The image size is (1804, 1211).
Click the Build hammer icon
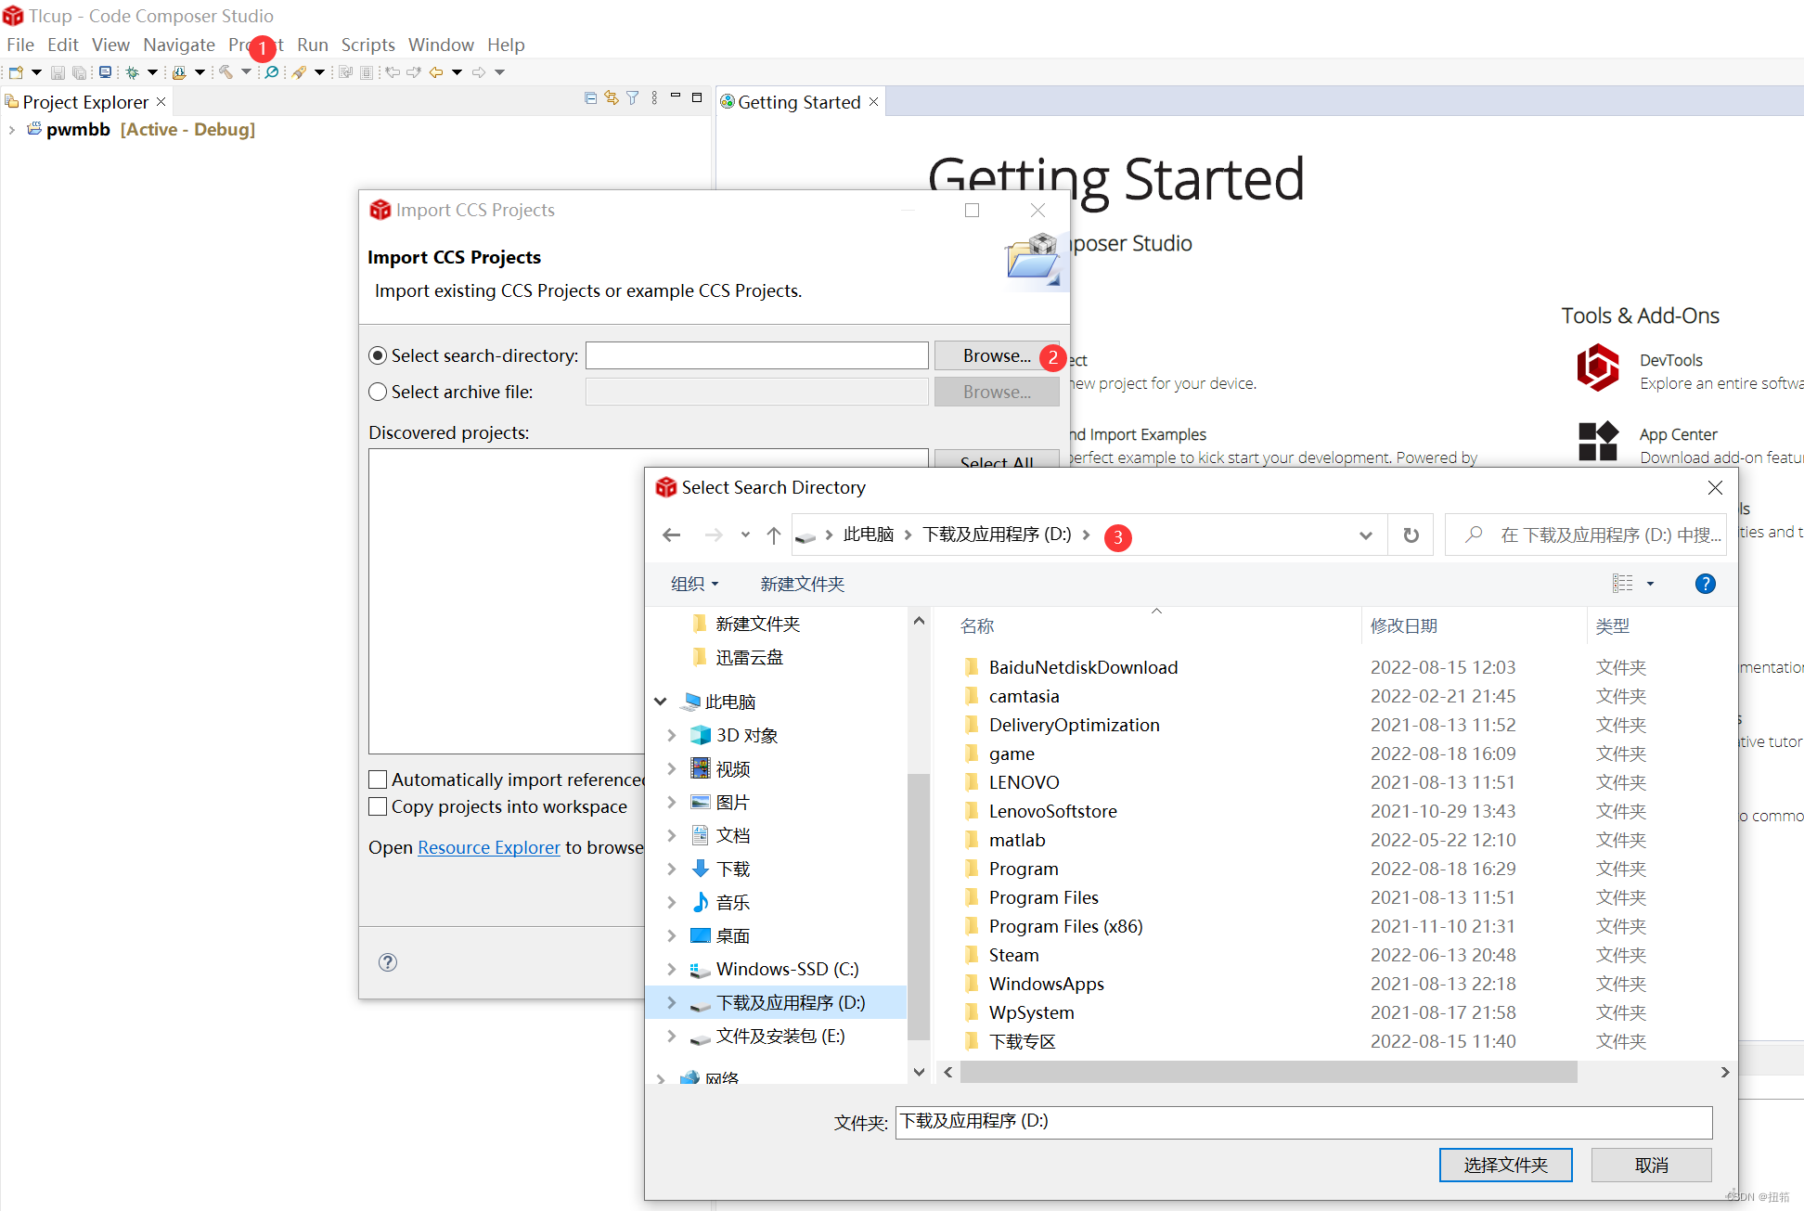pos(225,72)
